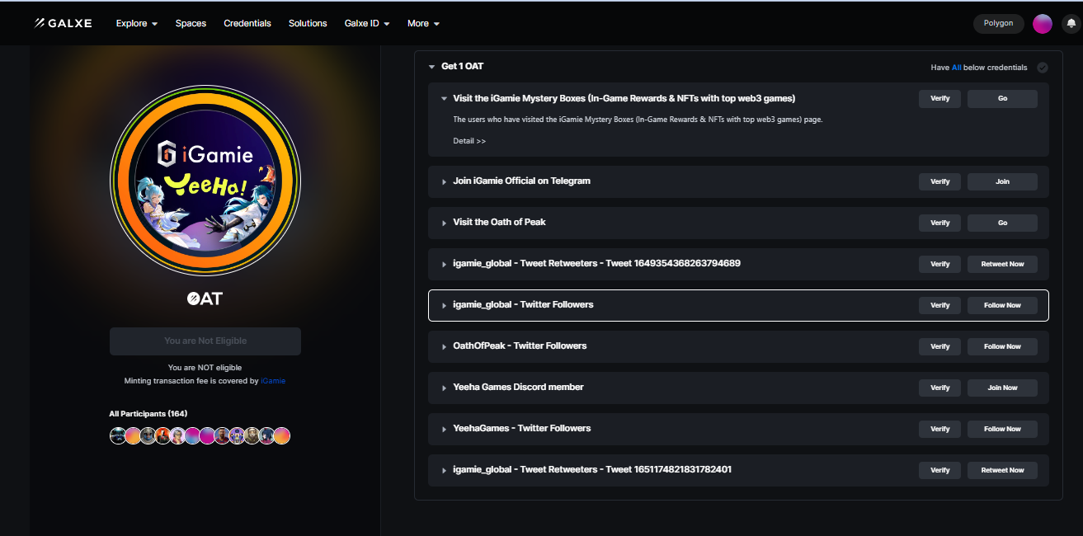This screenshot has height=536, width=1083.
Task: Click Go for iGamie Mystery Boxes
Action: tap(1002, 98)
